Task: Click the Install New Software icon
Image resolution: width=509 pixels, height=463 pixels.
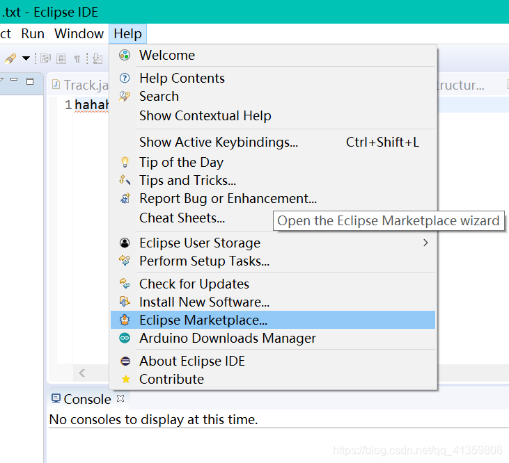Action: click(x=125, y=302)
